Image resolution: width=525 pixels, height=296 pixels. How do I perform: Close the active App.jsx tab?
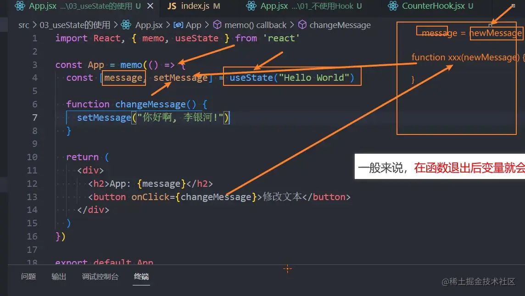(151, 6)
